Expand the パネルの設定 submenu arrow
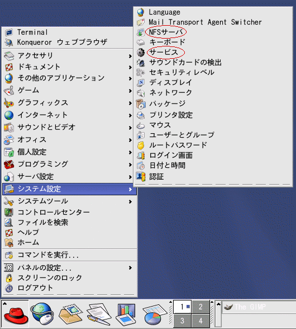The width and height of the screenshot is (296, 329). pyautogui.click(x=130, y=267)
